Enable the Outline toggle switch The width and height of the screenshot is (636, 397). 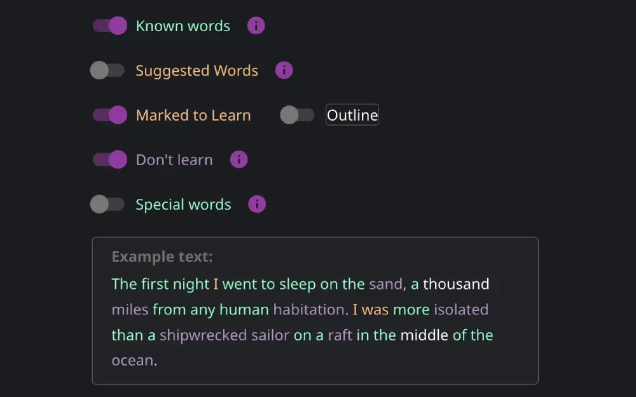[x=297, y=115]
